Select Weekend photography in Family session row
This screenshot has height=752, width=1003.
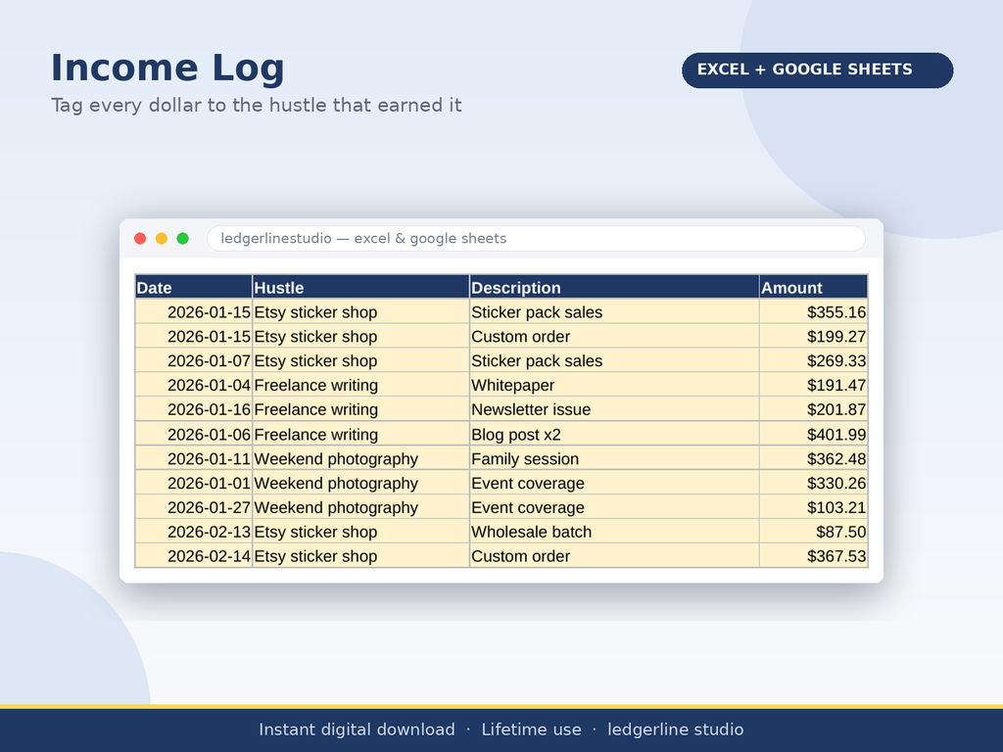click(360, 458)
